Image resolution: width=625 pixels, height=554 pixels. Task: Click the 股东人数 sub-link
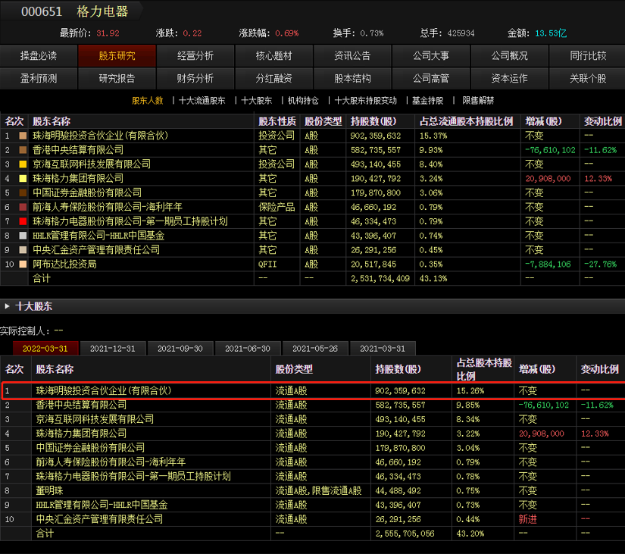click(148, 101)
